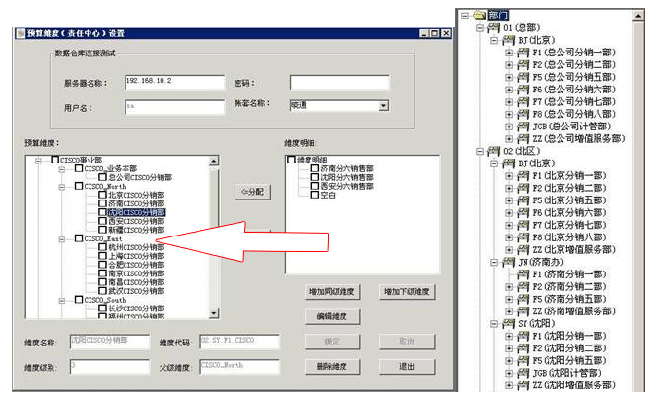This screenshot has width=650, height=399.
Task: Collapse the JN (济南办) node
Action: [494, 262]
